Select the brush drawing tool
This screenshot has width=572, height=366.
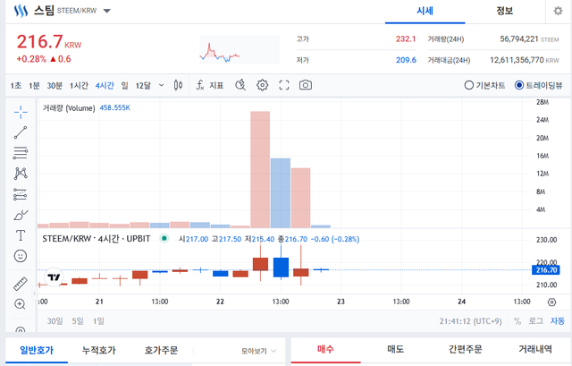[x=21, y=215]
